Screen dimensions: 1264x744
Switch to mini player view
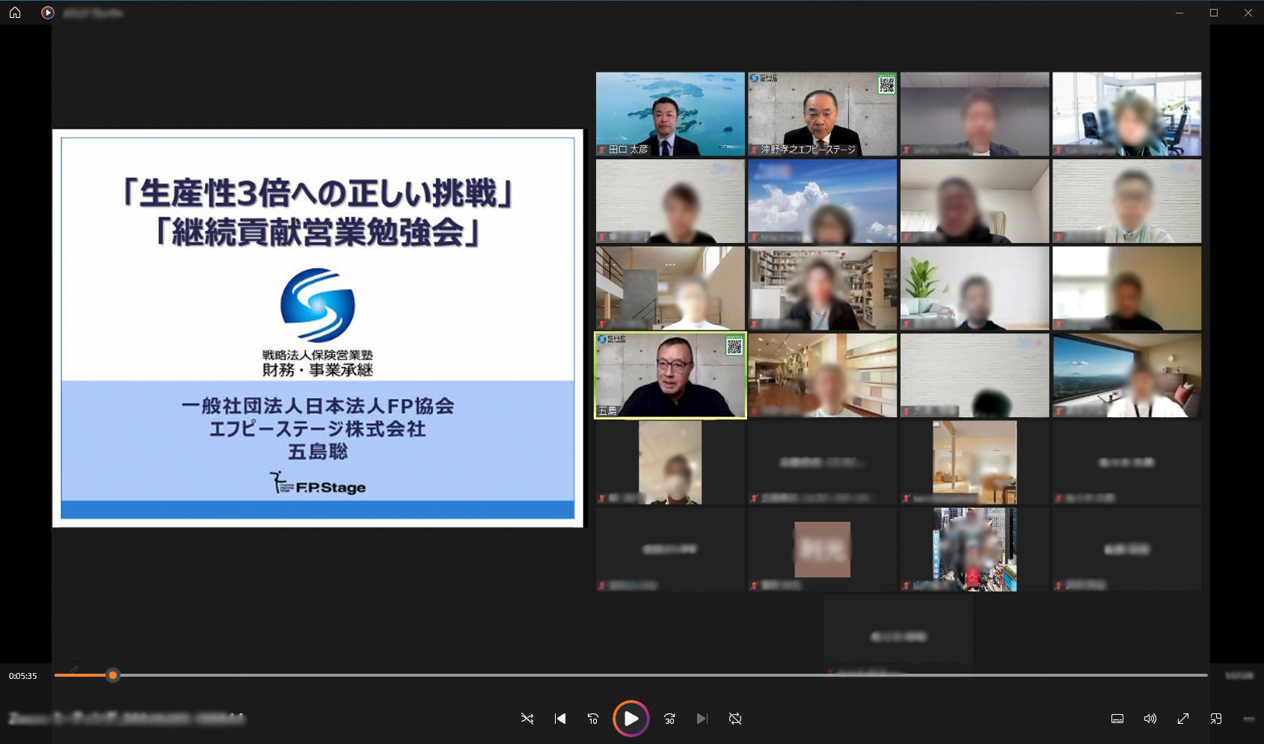coord(1216,719)
